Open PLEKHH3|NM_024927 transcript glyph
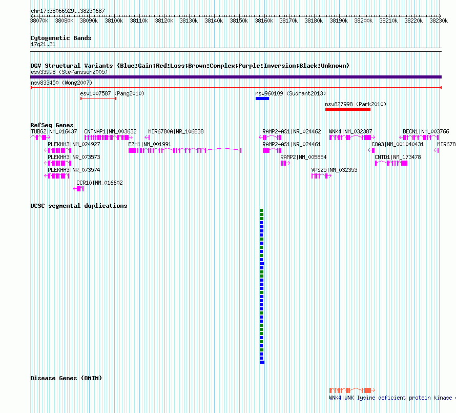 [x=57, y=150]
